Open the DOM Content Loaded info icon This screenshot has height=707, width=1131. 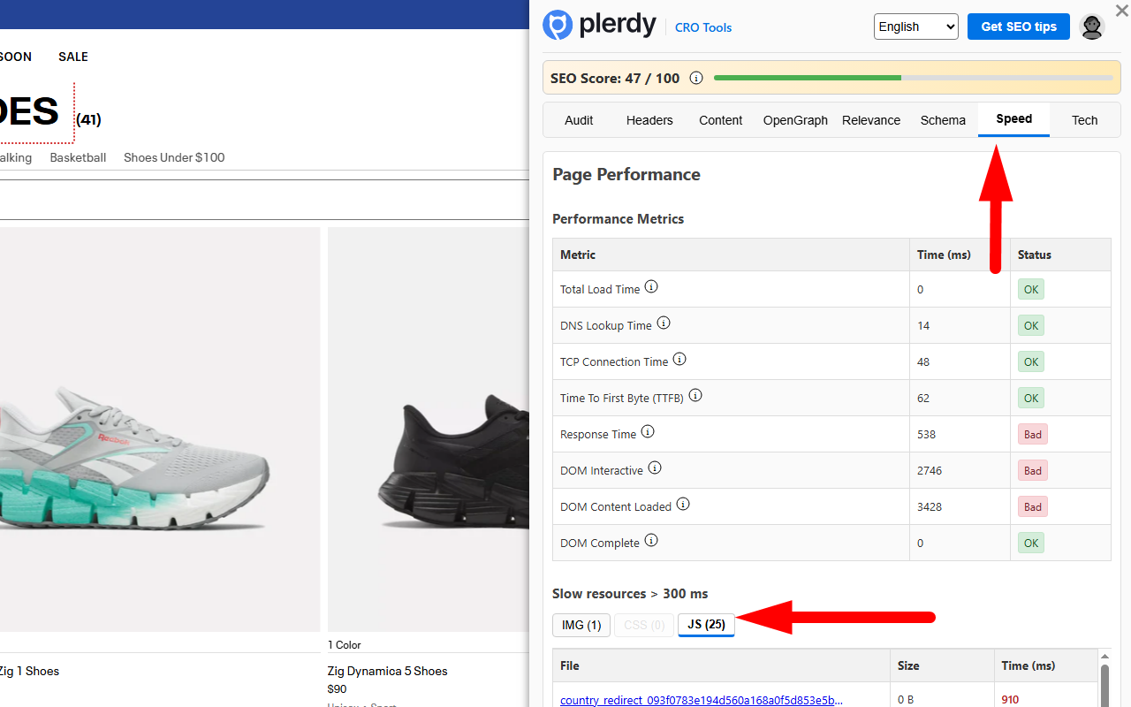683,504
